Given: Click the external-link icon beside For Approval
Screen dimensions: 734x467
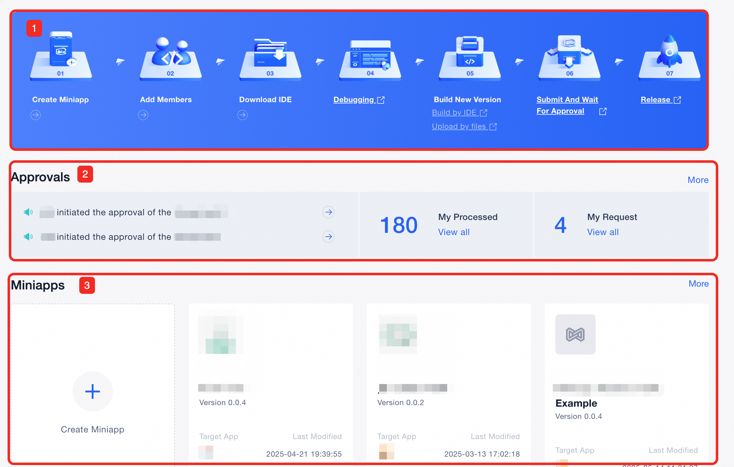Looking at the screenshot, I should coord(603,111).
